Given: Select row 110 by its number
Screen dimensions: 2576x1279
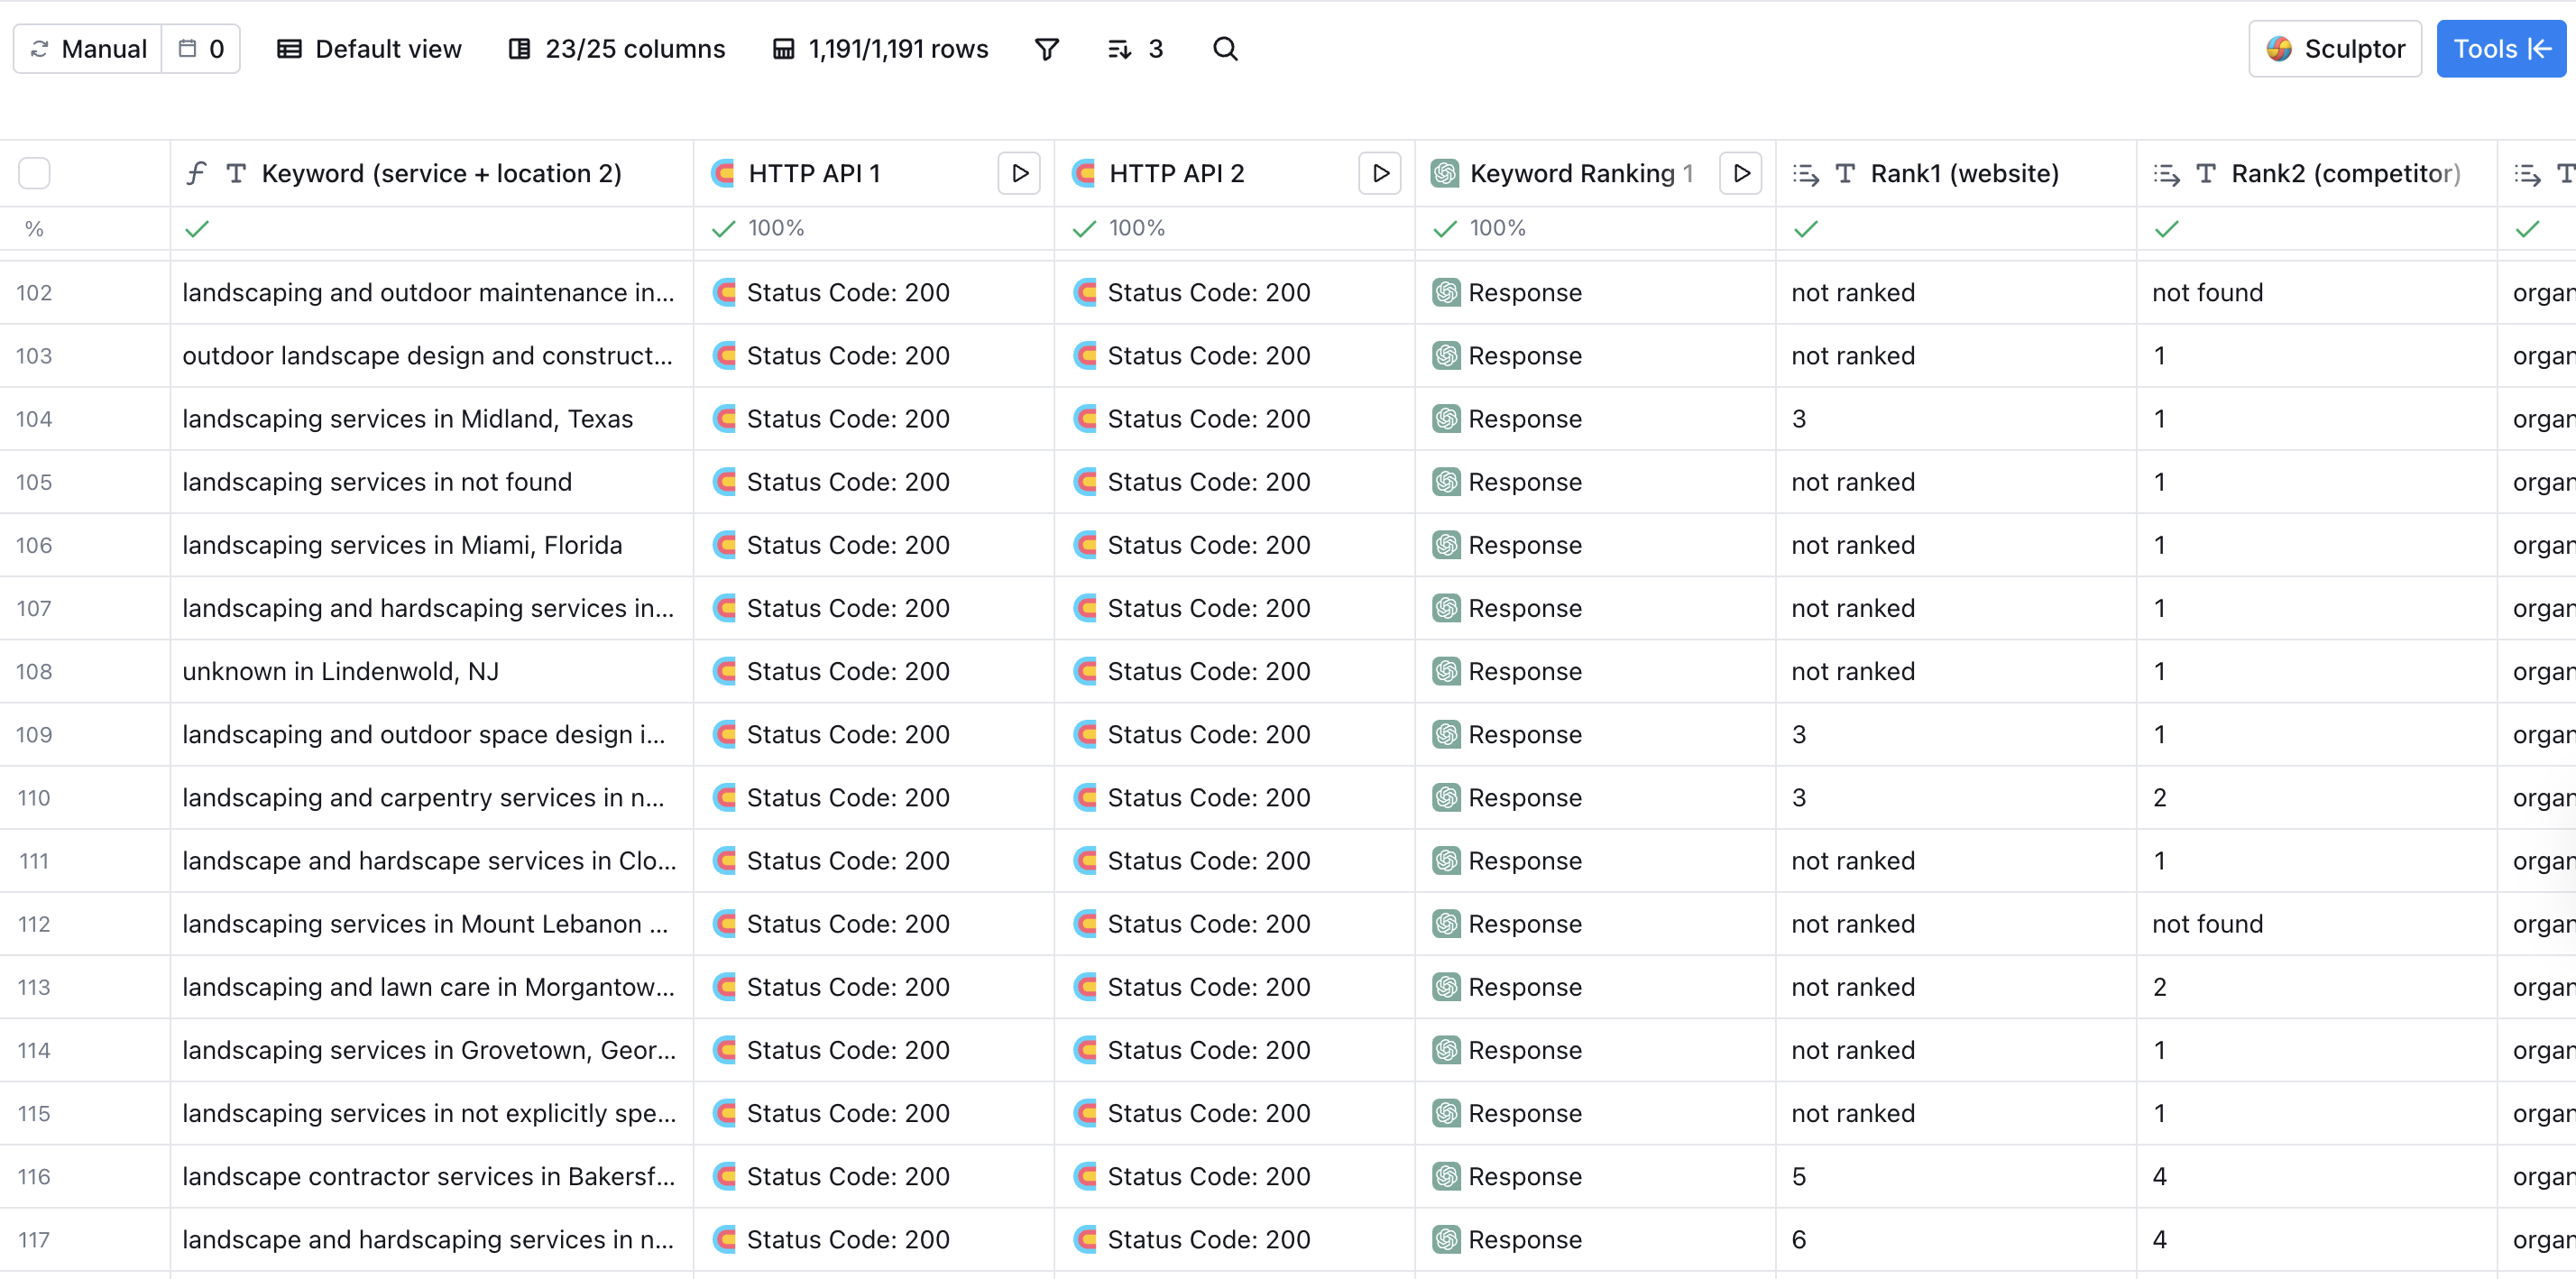Looking at the screenshot, I should [x=34, y=798].
